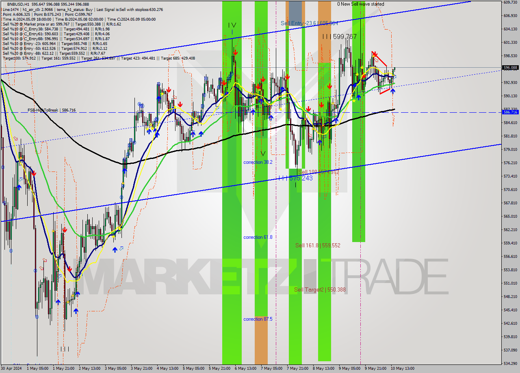Click the '8 May 13:00' time axis label
Viewport: 520px width, 373px height.
324,369
